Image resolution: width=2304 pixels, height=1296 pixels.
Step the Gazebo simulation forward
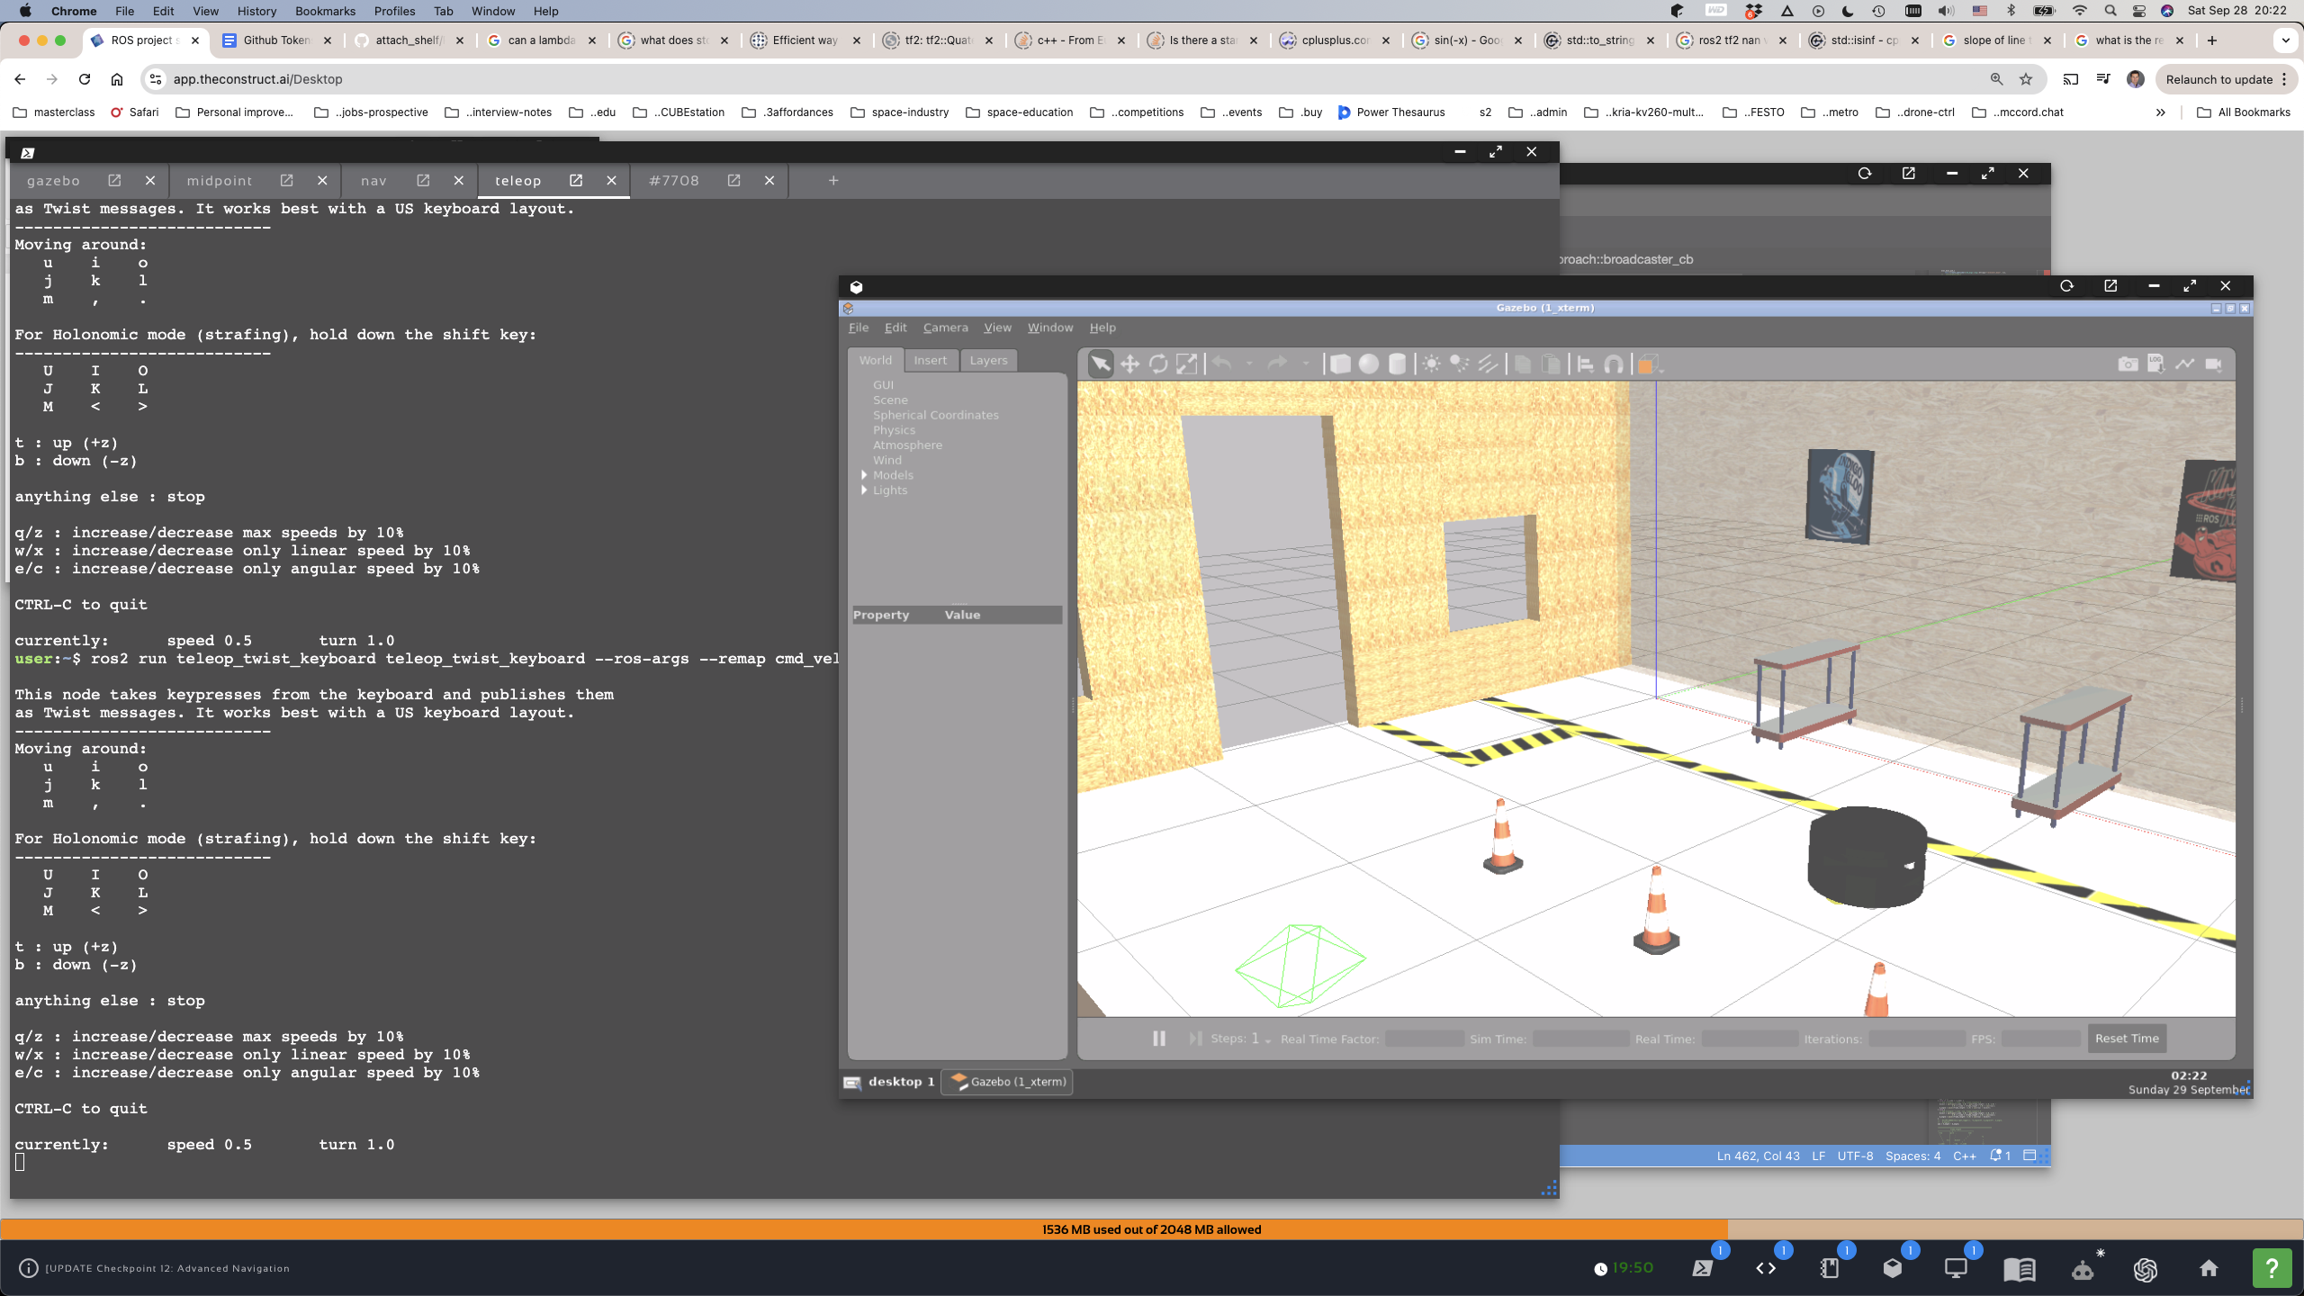pos(1195,1038)
